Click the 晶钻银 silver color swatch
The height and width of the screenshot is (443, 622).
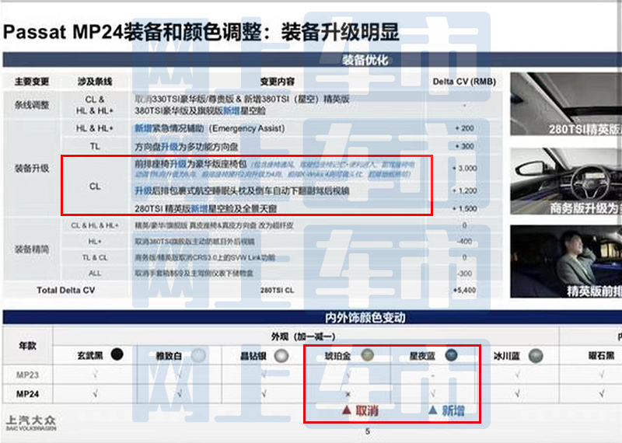click(x=281, y=355)
